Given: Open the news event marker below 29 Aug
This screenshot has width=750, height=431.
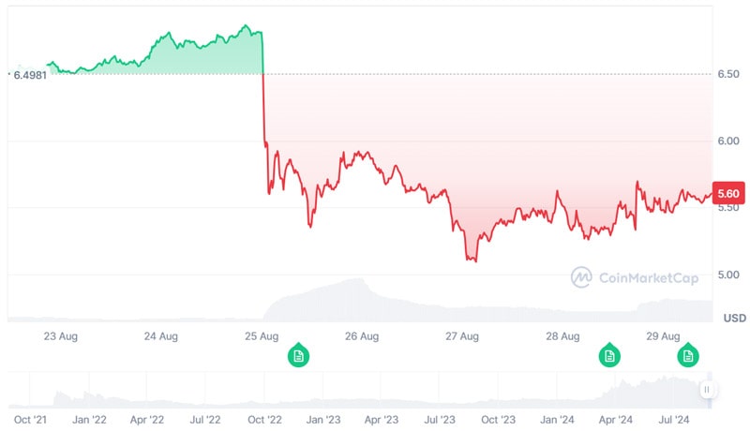Looking at the screenshot, I should pyautogui.click(x=688, y=356).
